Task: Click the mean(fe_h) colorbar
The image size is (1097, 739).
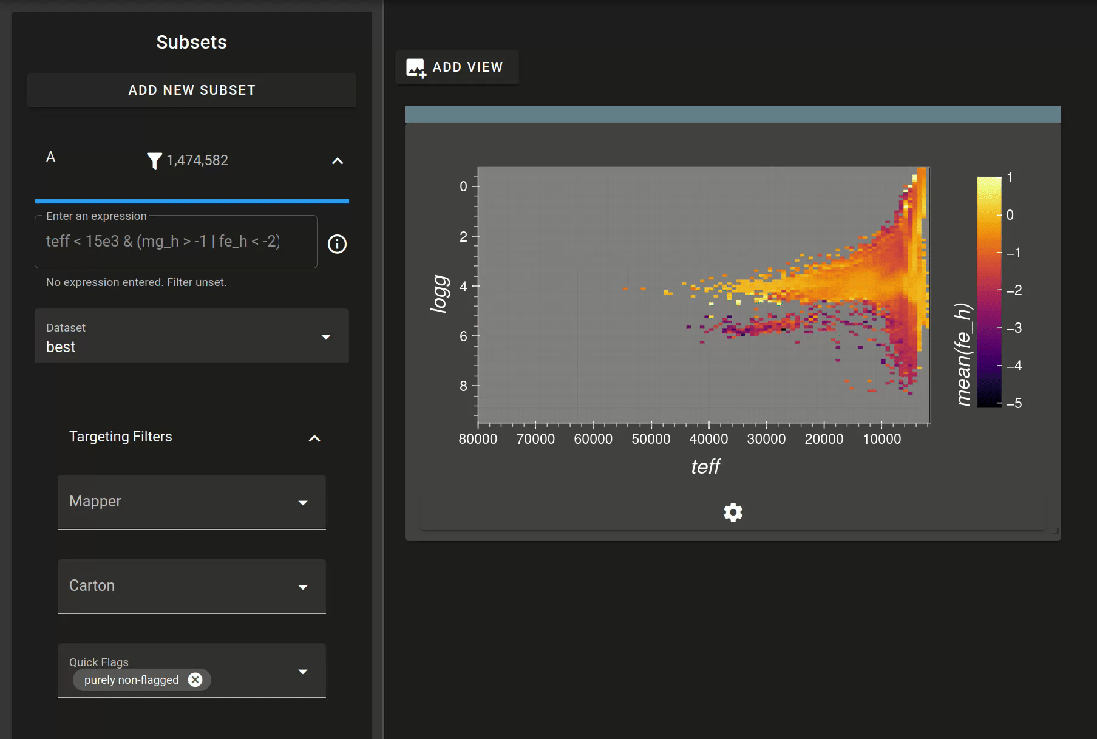Action: pos(989,292)
